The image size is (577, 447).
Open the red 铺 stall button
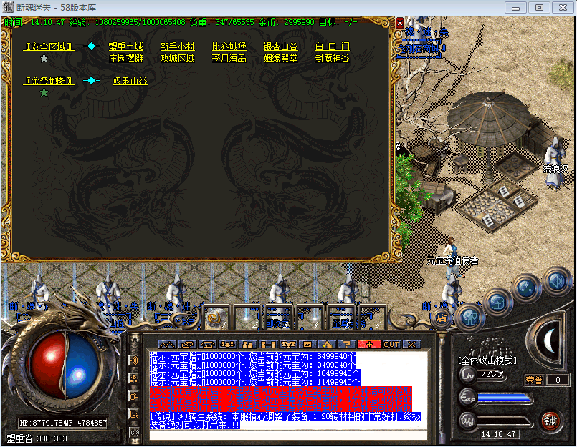pos(550,421)
